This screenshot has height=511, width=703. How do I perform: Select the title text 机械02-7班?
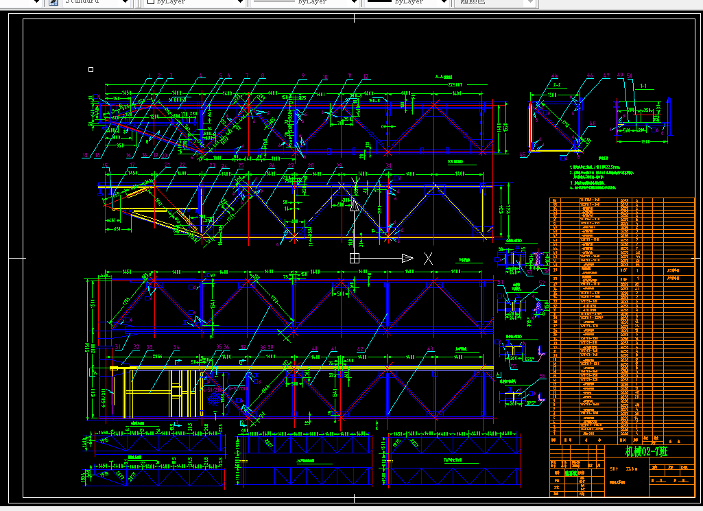tap(647, 451)
